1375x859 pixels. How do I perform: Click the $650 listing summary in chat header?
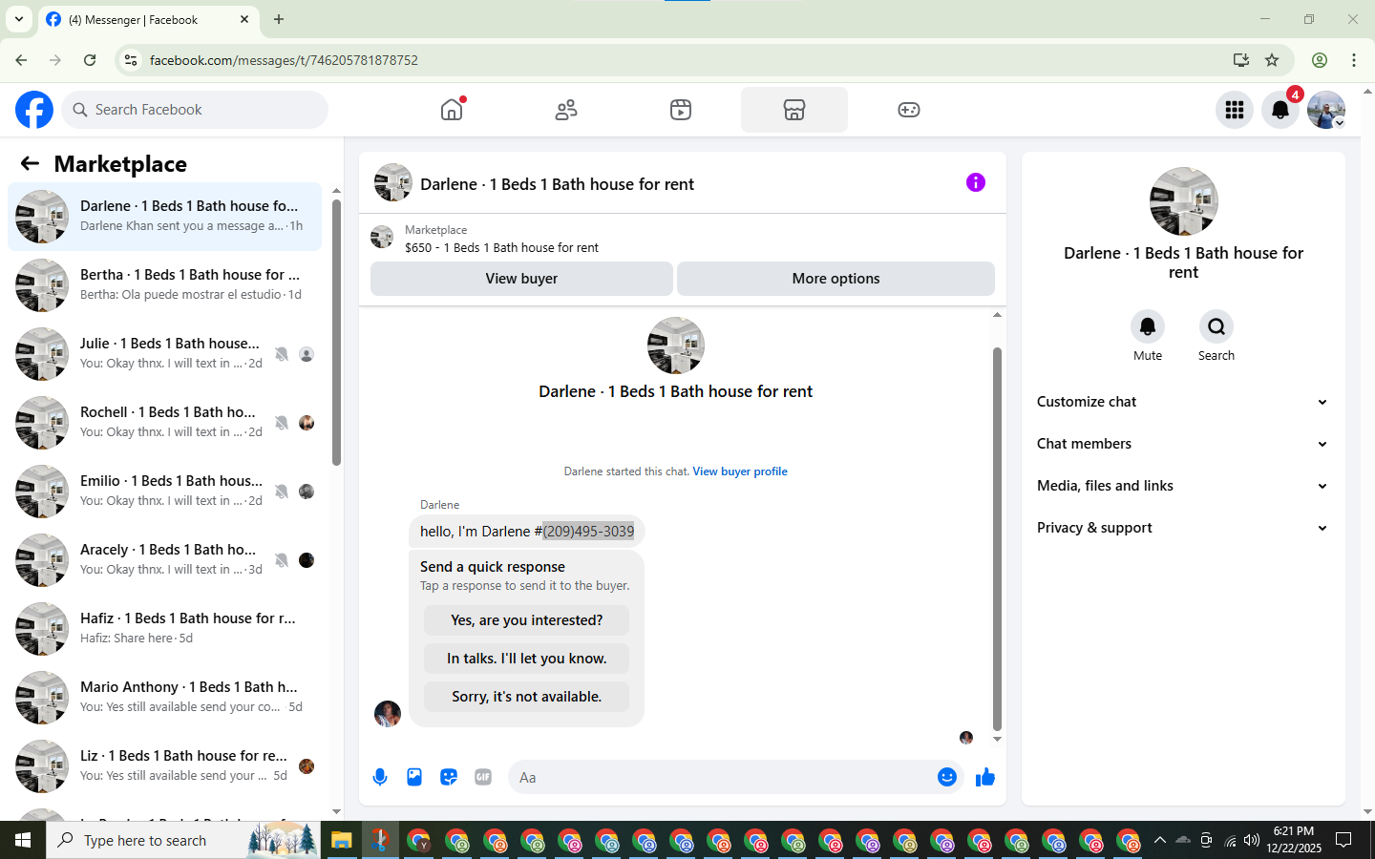coord(501,248)
